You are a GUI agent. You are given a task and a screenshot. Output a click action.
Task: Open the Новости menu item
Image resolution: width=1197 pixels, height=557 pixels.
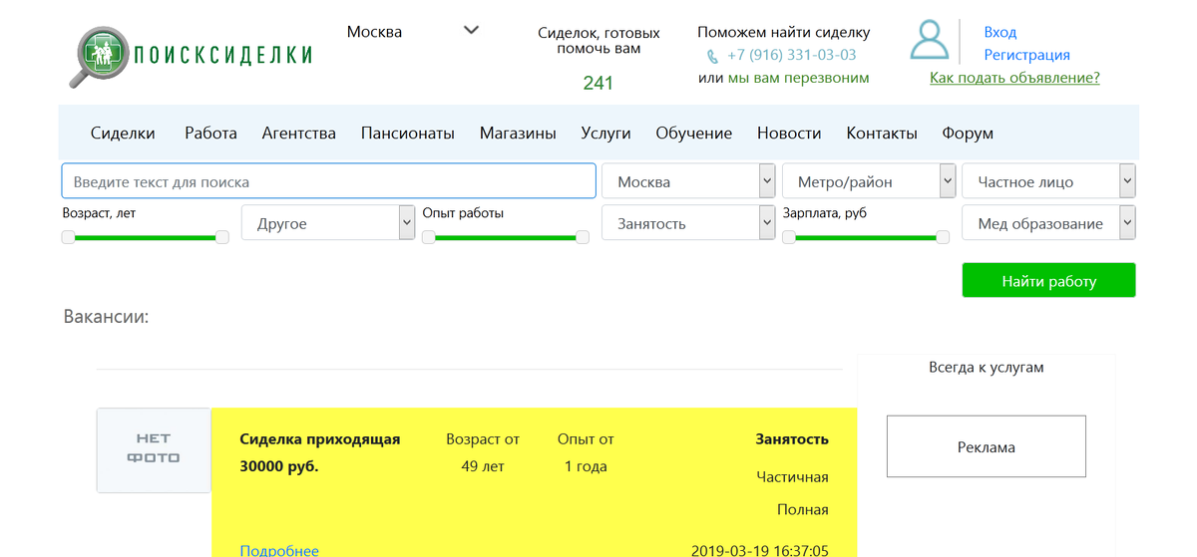coord(789,133)
